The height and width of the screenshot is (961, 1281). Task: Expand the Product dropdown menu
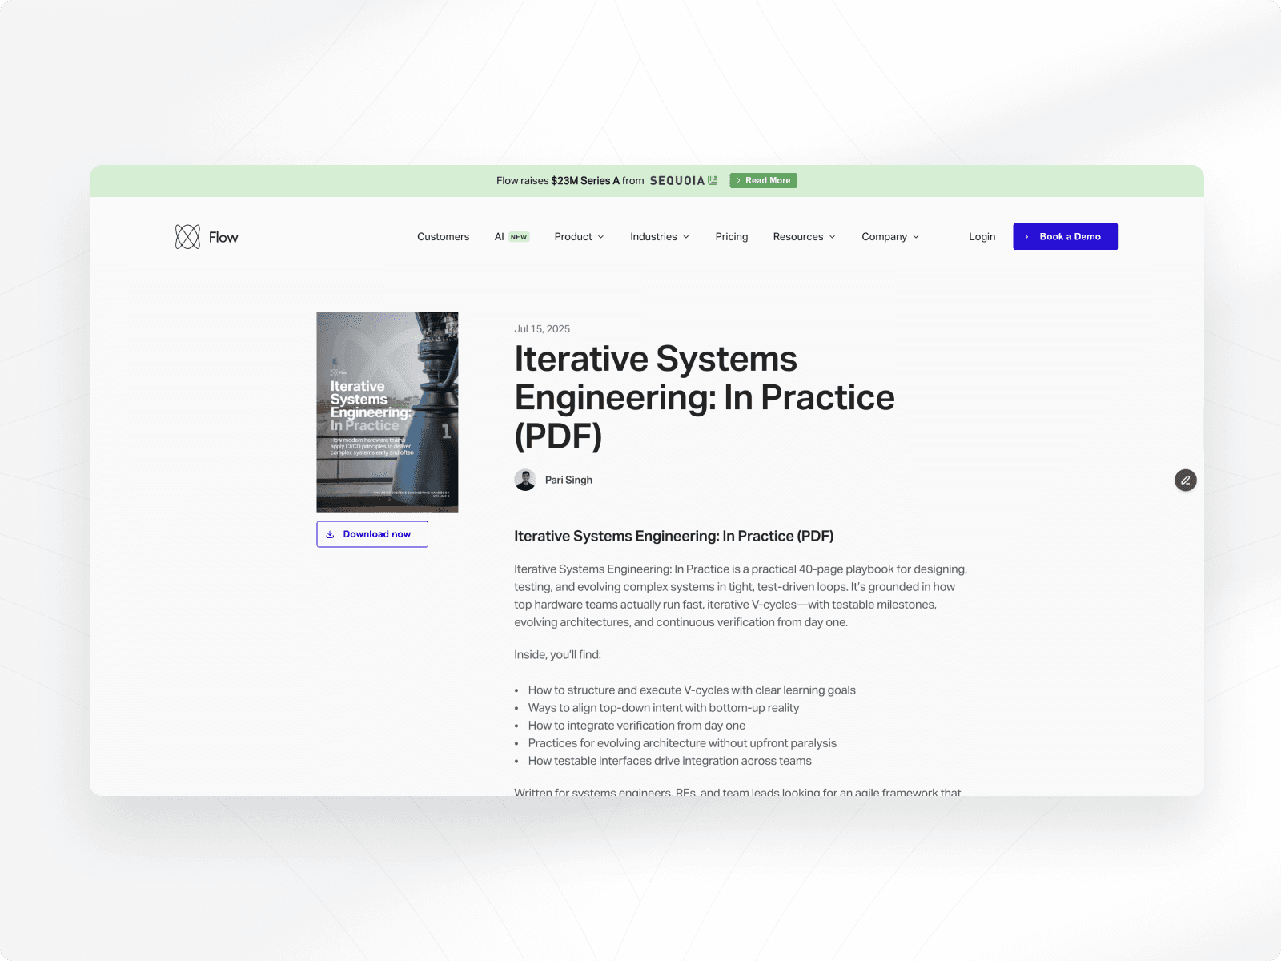click(x=579, y=236)
